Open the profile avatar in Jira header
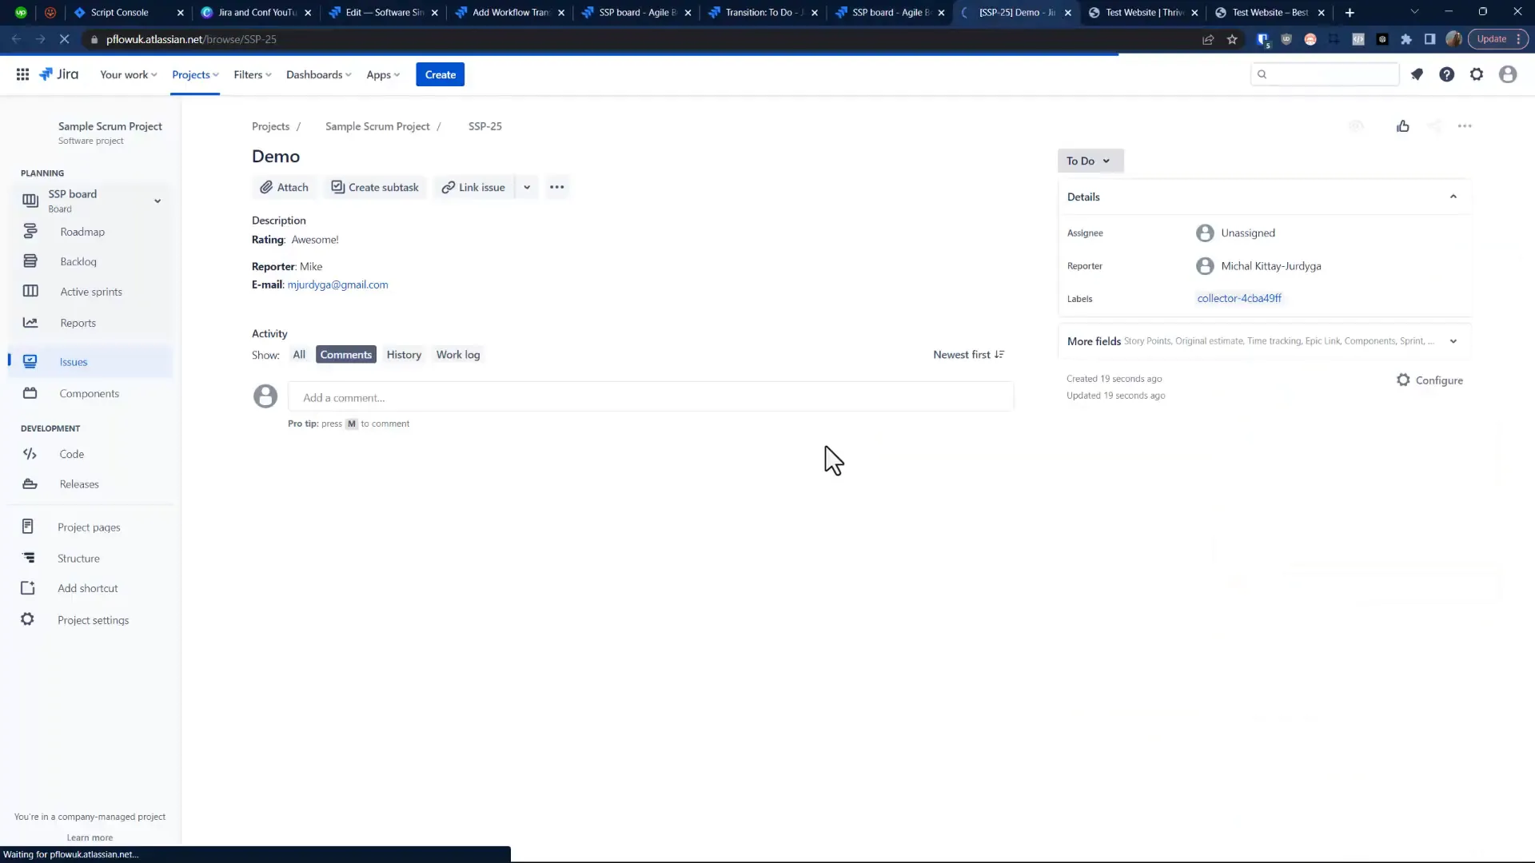Viewport: 1535px width, 863px height. [x=1508, y=74]
